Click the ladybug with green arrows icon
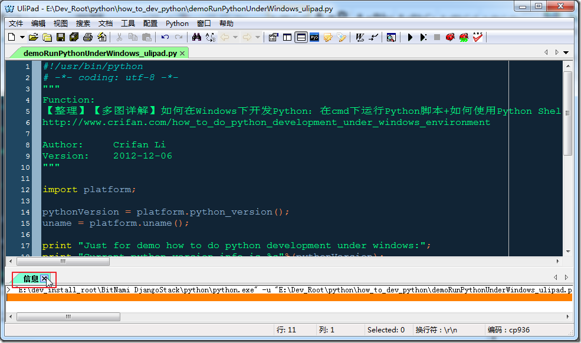This screenshot has height=343, width=581. click(x=464, y=37)
